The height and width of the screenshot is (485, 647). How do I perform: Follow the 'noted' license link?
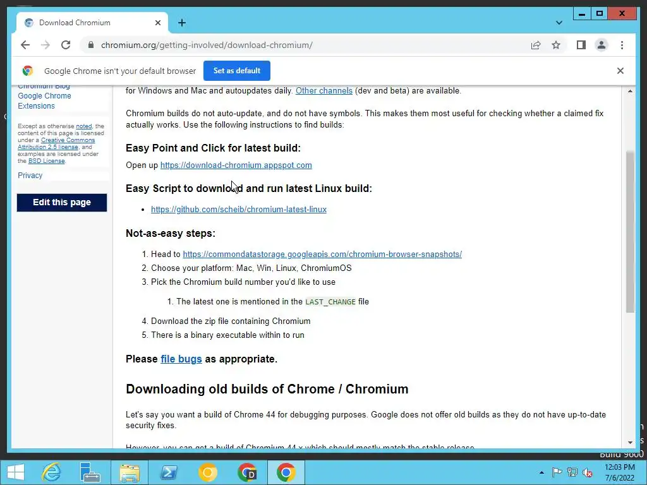click(84, 126)
